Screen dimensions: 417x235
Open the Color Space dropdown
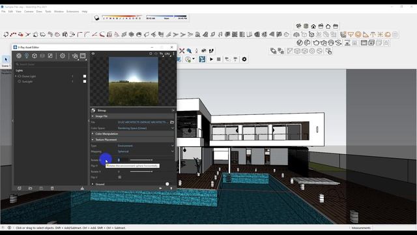point(146,128)
